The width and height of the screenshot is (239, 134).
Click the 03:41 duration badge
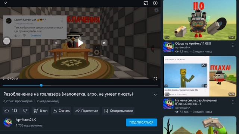point(232,37)
